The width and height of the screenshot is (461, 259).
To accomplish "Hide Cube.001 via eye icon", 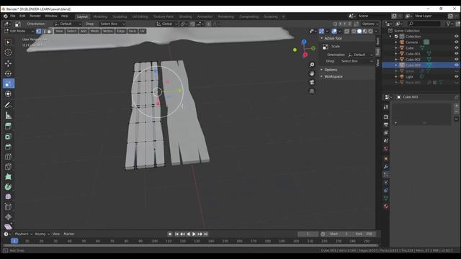I will (456, 54).
